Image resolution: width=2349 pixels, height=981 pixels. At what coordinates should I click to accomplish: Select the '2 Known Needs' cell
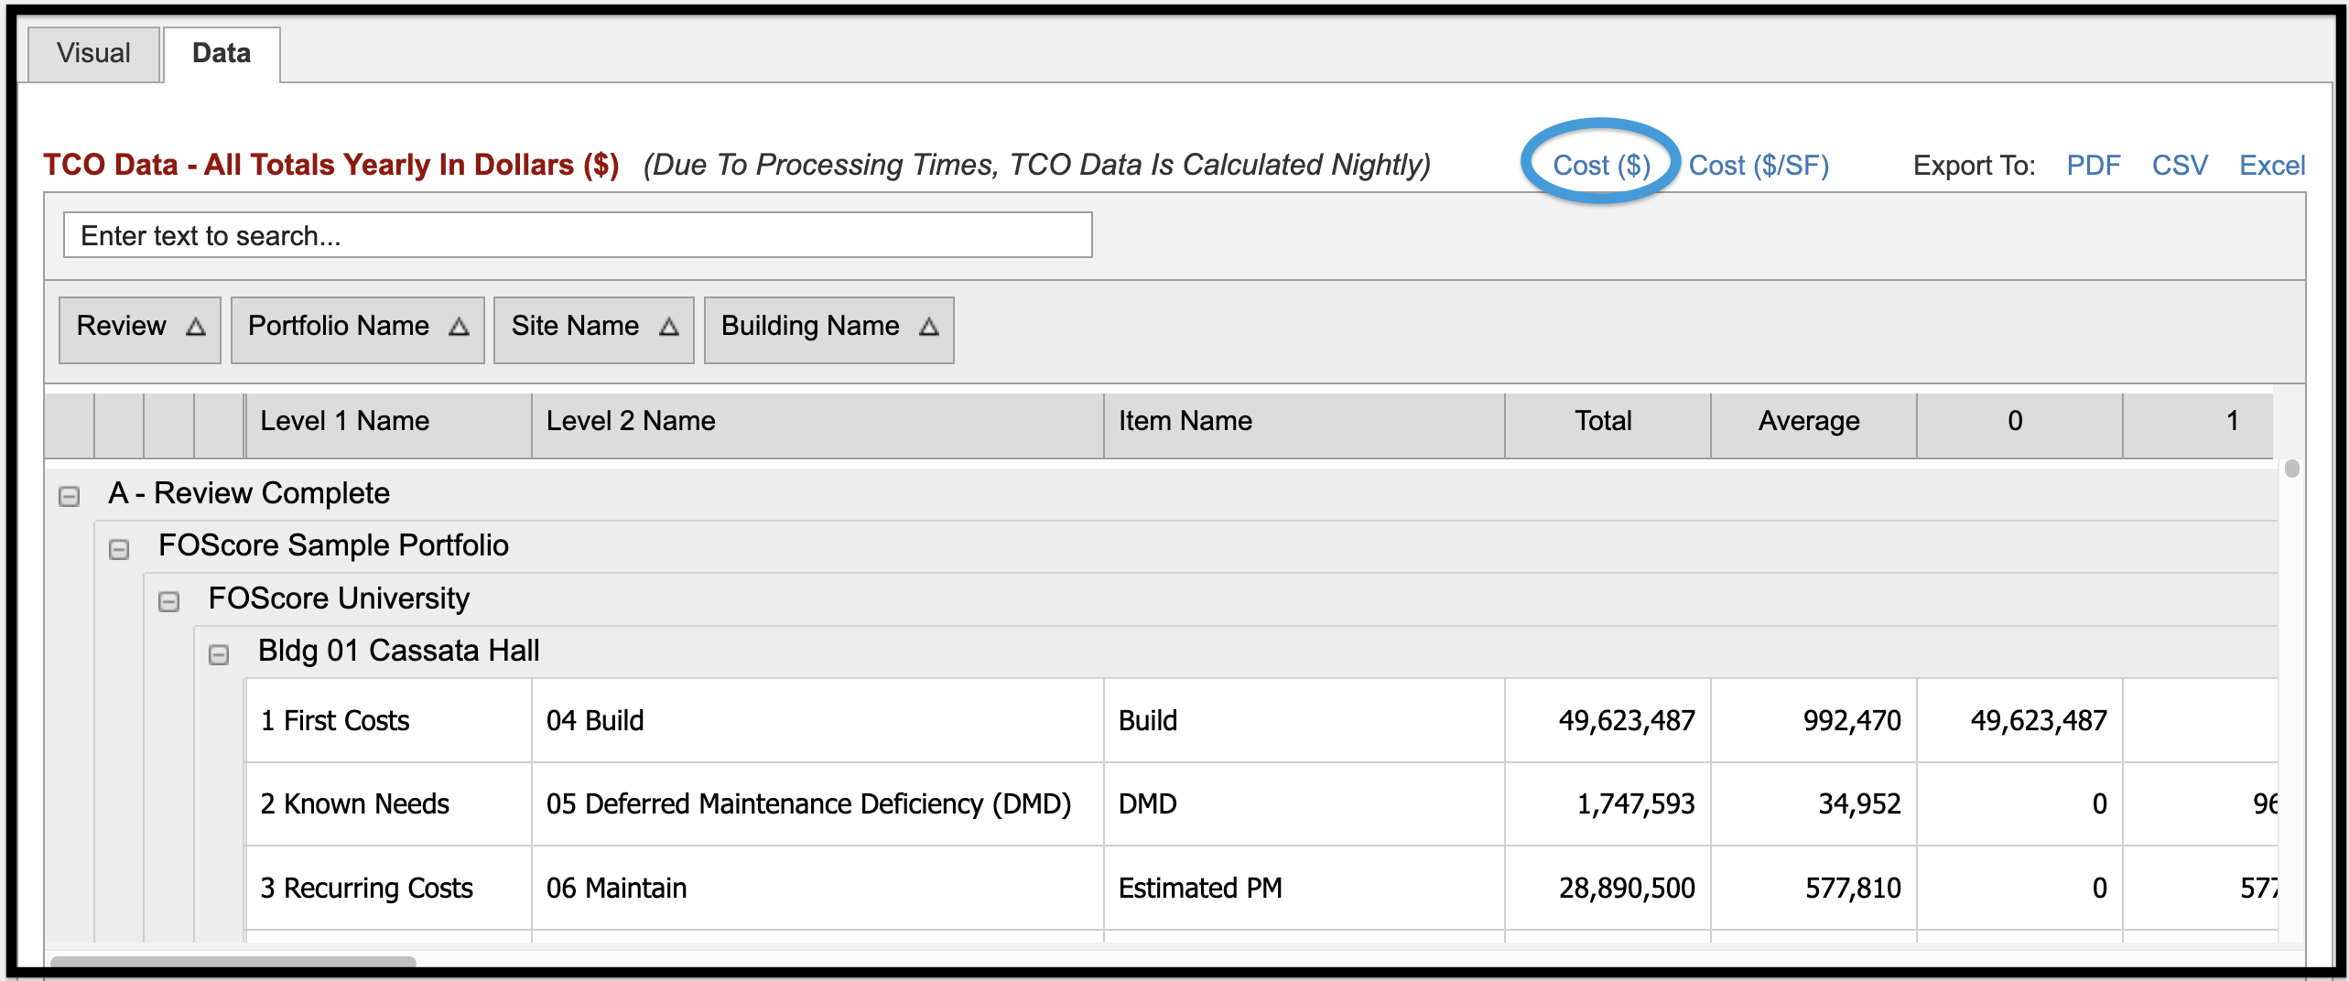388,803
